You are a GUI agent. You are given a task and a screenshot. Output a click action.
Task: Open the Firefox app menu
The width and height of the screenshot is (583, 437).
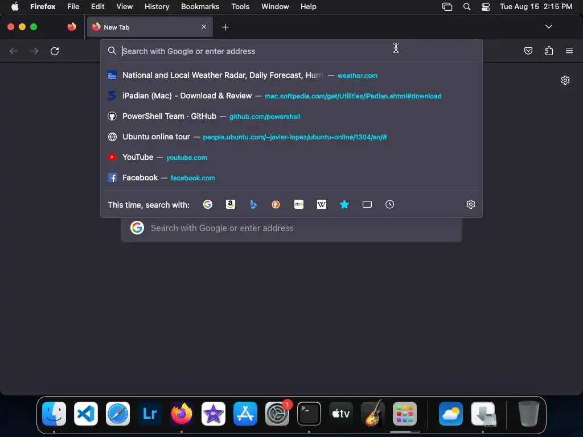pyautogui.click(x=43, y=6)
